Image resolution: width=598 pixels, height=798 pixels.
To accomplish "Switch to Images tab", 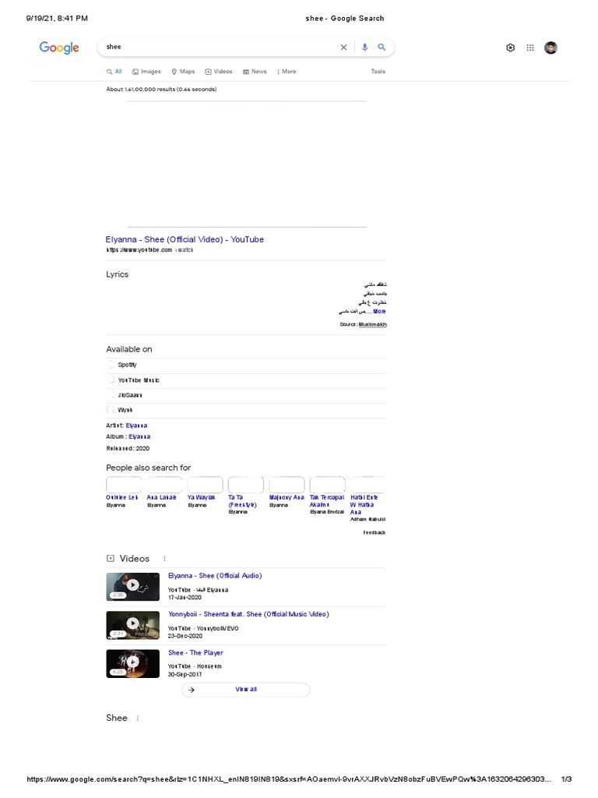I will pos(146,72).
